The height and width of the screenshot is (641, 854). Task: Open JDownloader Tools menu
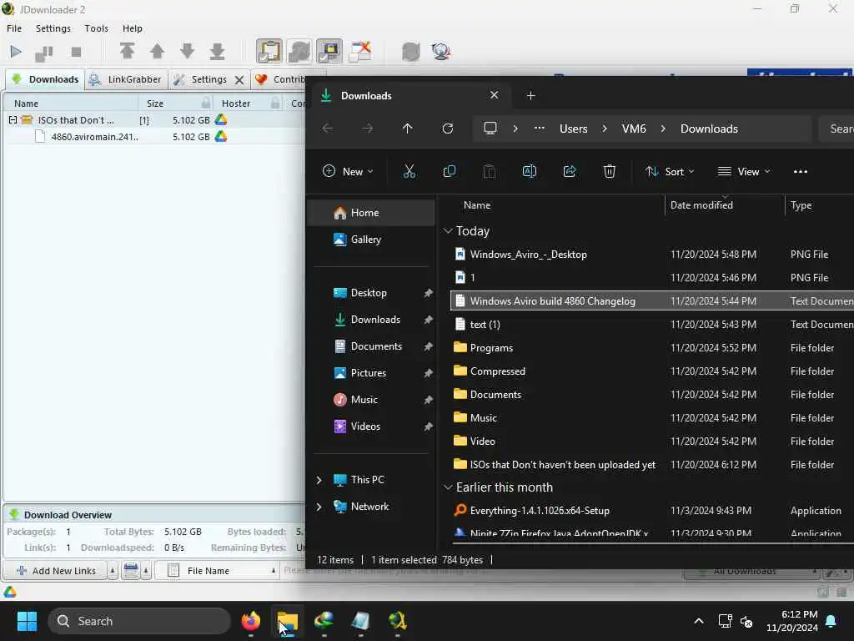(x=97, y=28)
